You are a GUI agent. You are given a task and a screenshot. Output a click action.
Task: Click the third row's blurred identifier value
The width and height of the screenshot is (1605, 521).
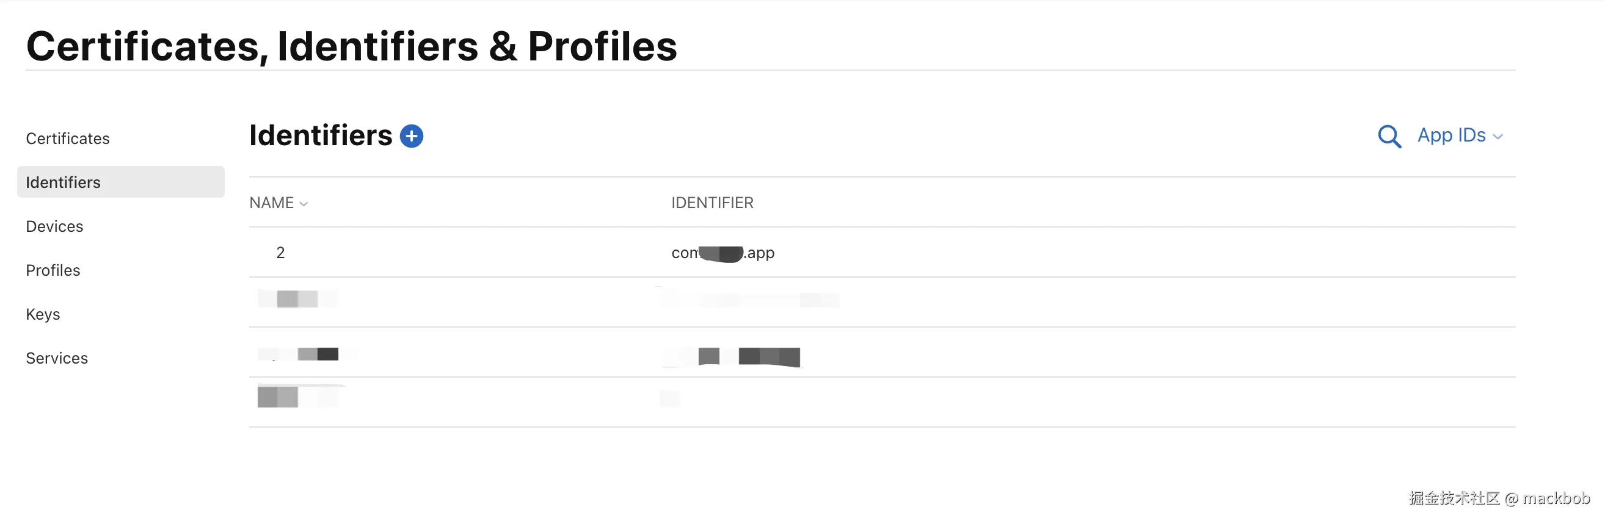(732, 357)
